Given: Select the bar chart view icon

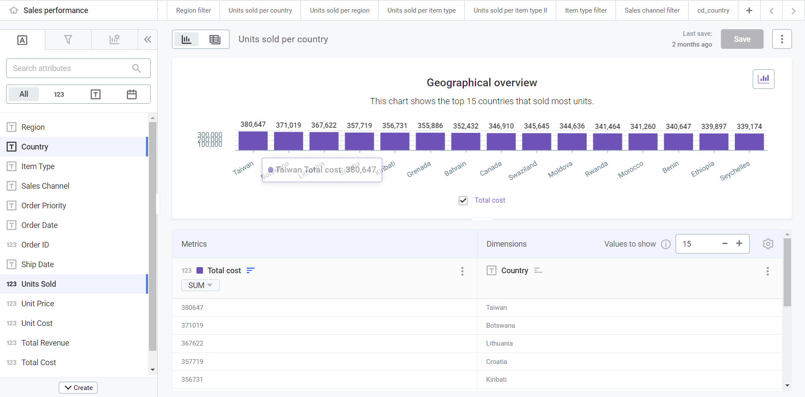Looking at the screenshot, I should click(186, 39).
